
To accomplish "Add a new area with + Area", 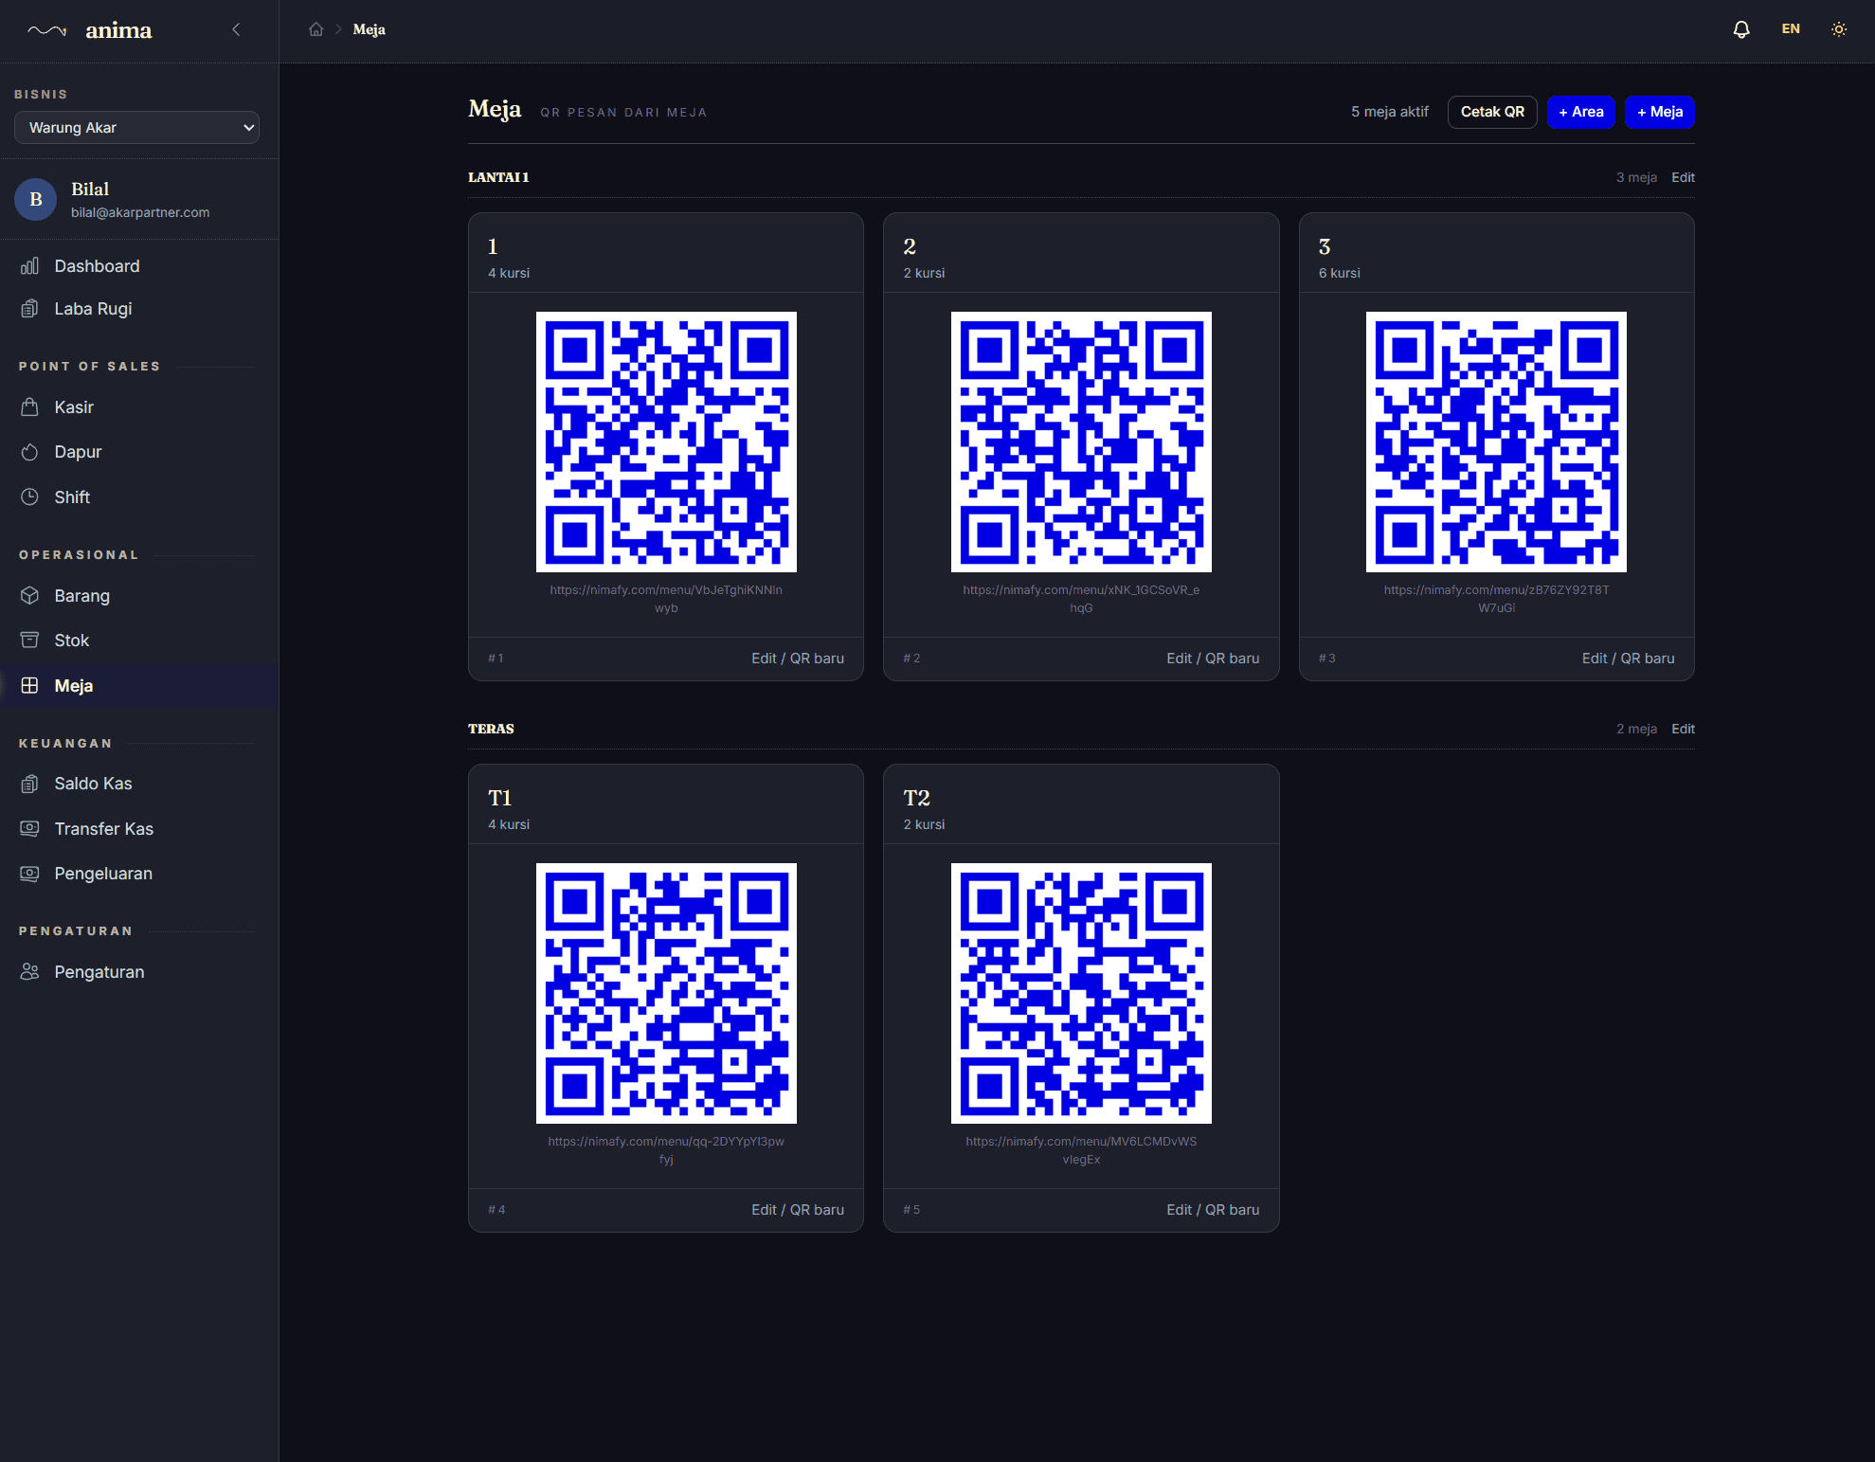I will [1581, 112].
